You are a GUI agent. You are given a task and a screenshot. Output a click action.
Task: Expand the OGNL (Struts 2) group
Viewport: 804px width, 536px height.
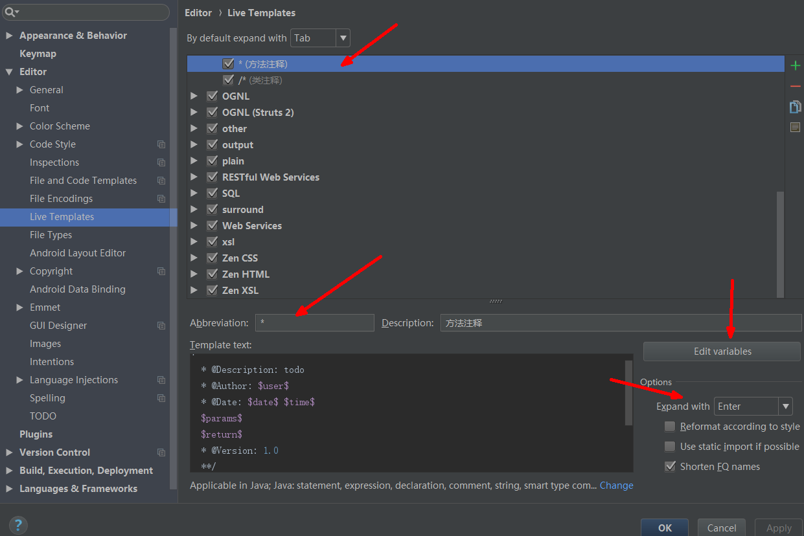[194, 112]
